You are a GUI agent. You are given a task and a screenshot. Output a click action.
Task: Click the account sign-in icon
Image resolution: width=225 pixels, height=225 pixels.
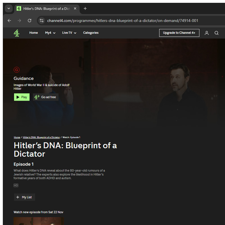coord(207,33)
